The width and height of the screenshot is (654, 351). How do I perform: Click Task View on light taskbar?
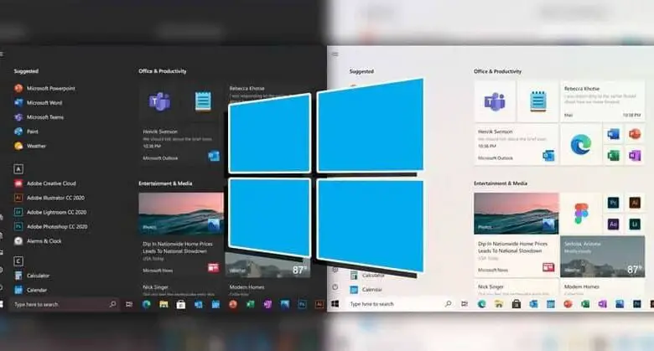[x=465, y=304]
